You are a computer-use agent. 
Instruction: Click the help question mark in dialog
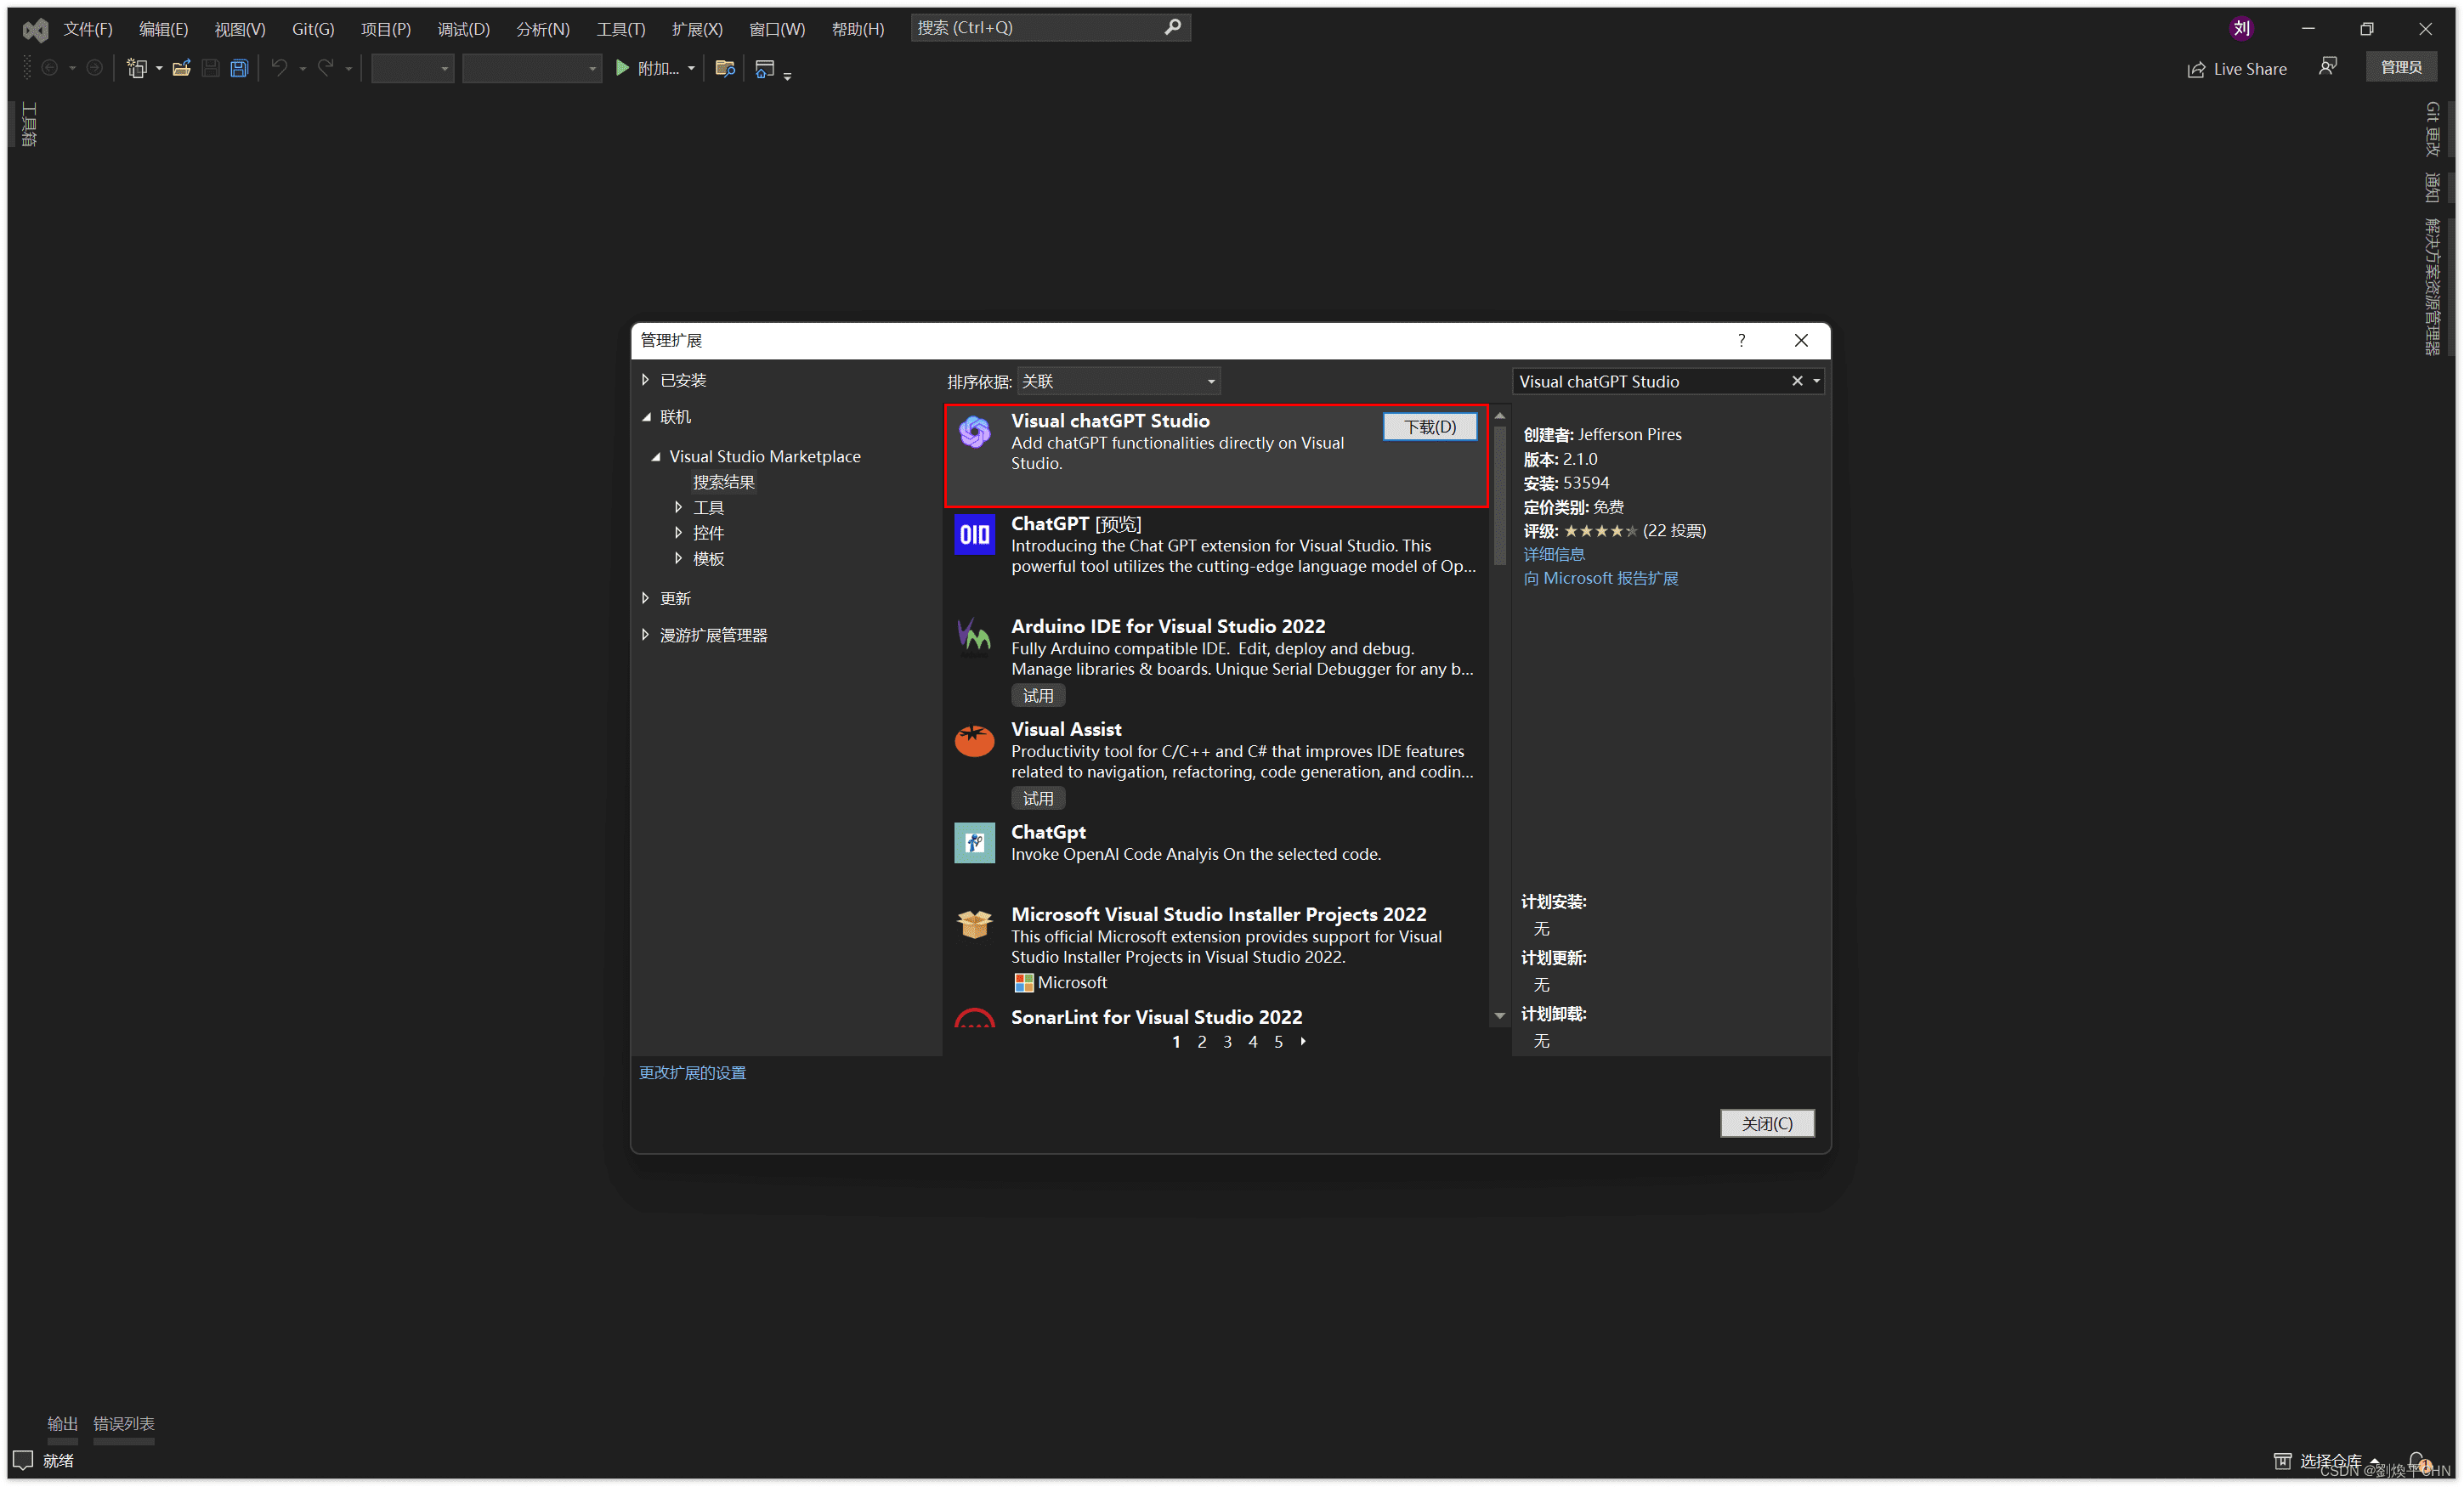click(x=1741, y=340)
